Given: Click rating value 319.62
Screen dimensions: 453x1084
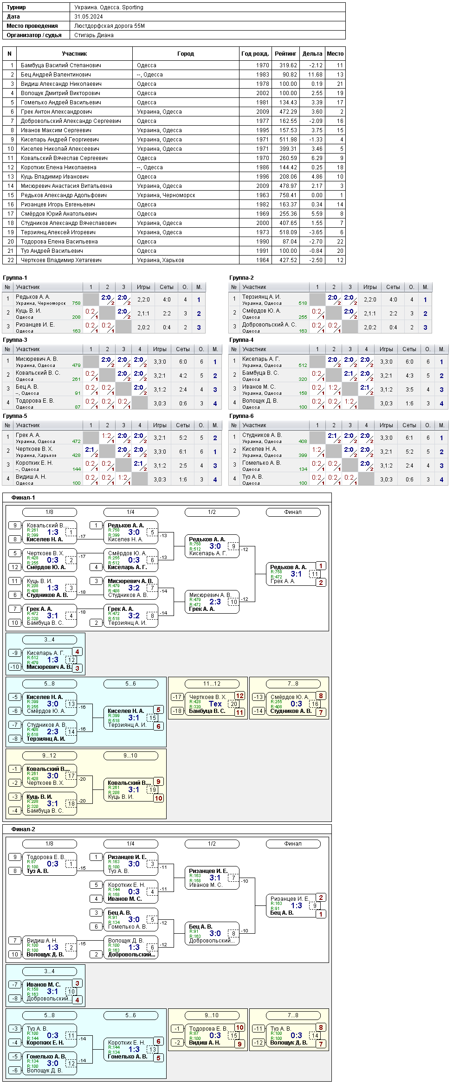Looking at the screenshot, I should point(288,65).
